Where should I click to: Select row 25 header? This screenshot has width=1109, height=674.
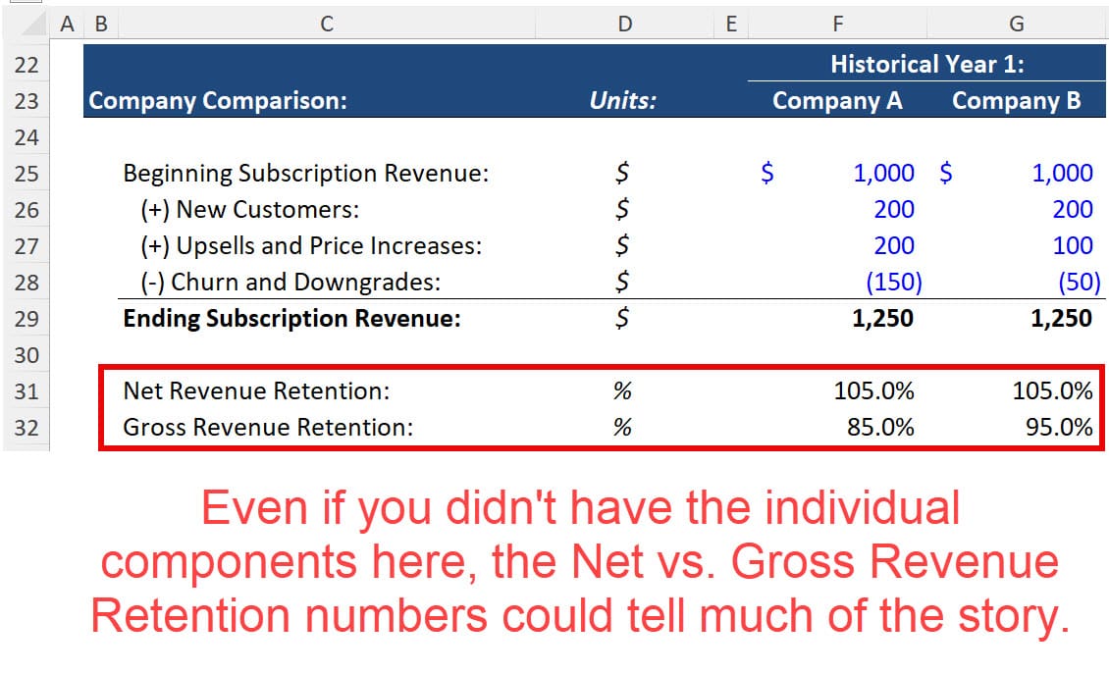26,173
